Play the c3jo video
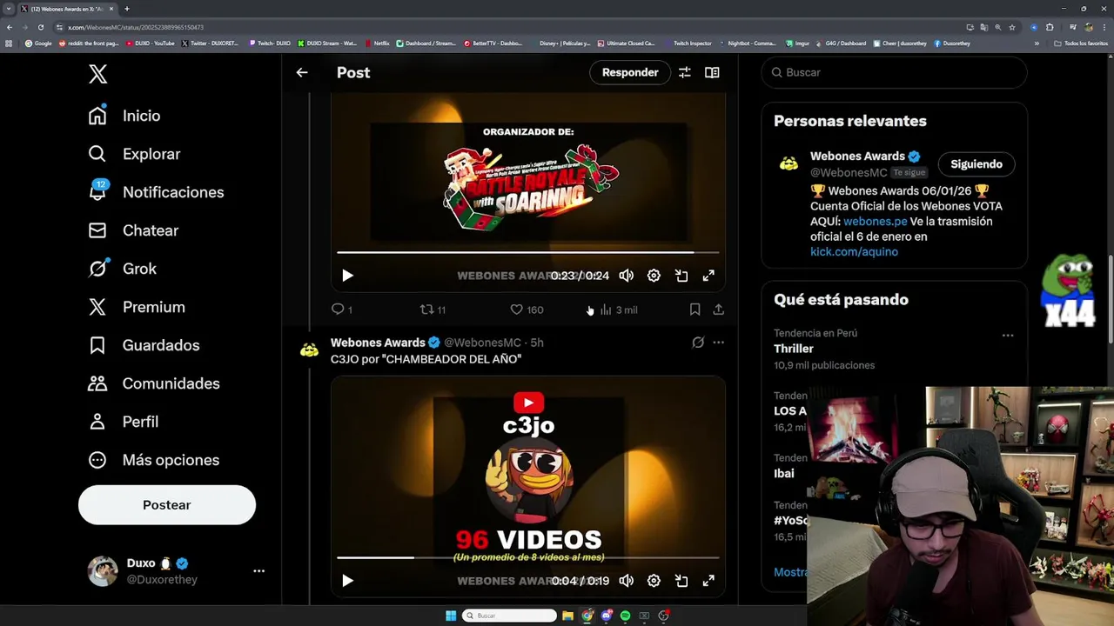Image resolution: width=1114 pixels, height=626 pixels. (347, 581)
